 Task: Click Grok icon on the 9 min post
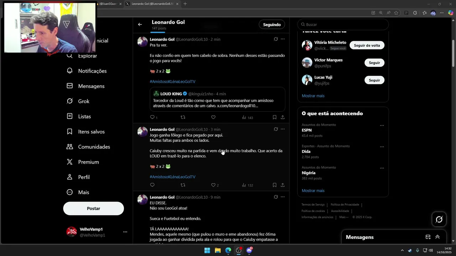coord(276,197)
